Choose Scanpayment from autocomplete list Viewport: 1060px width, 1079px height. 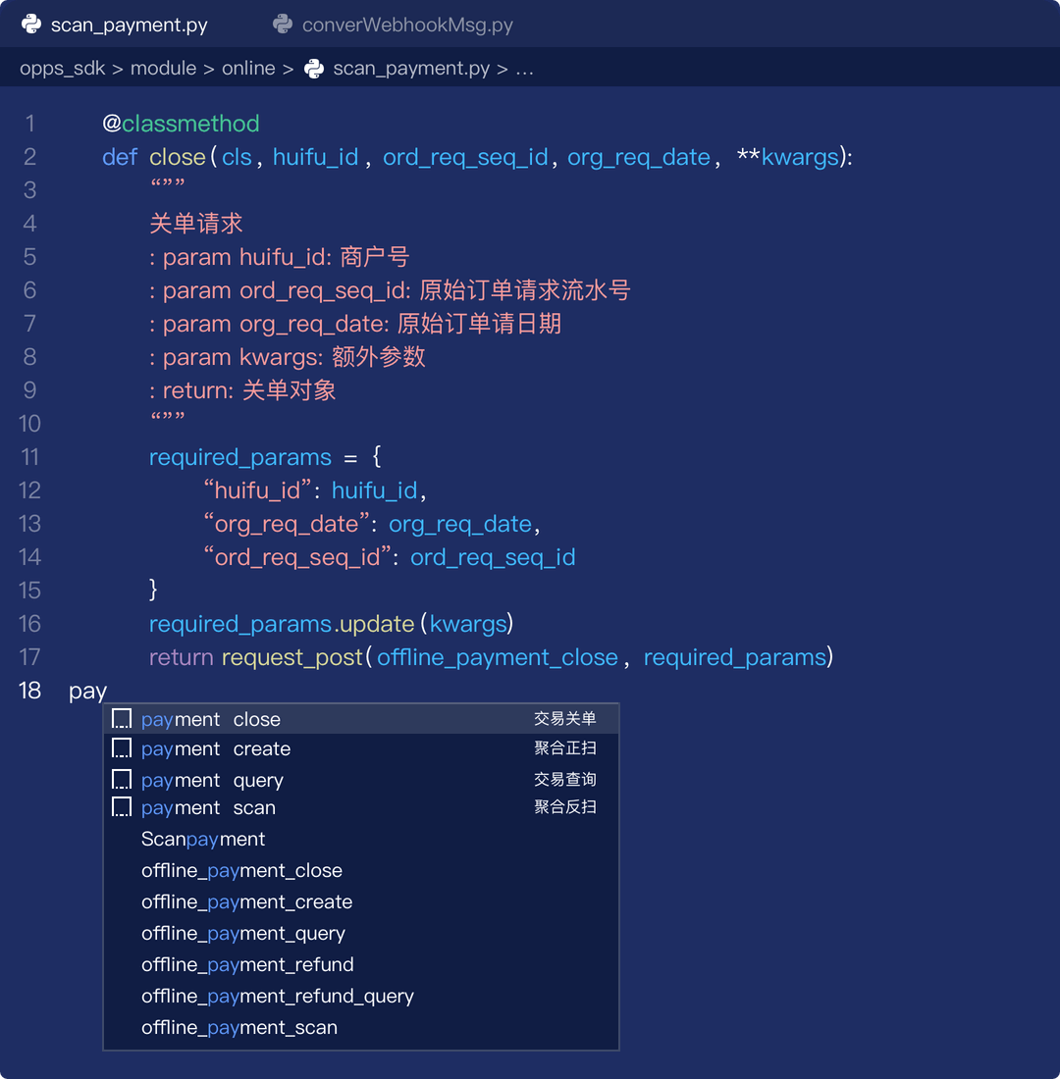203,839
